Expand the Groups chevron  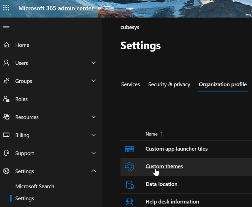[94, 81]
